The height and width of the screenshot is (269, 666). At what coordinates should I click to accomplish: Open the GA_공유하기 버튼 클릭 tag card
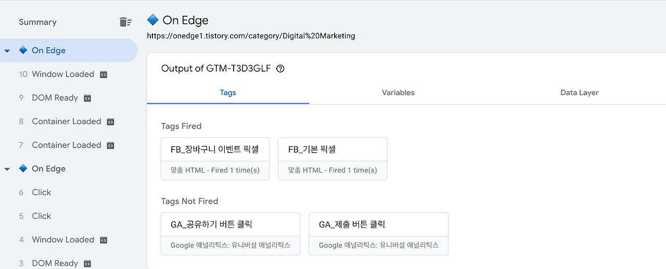pyautogui.click(x=230, y=234)
